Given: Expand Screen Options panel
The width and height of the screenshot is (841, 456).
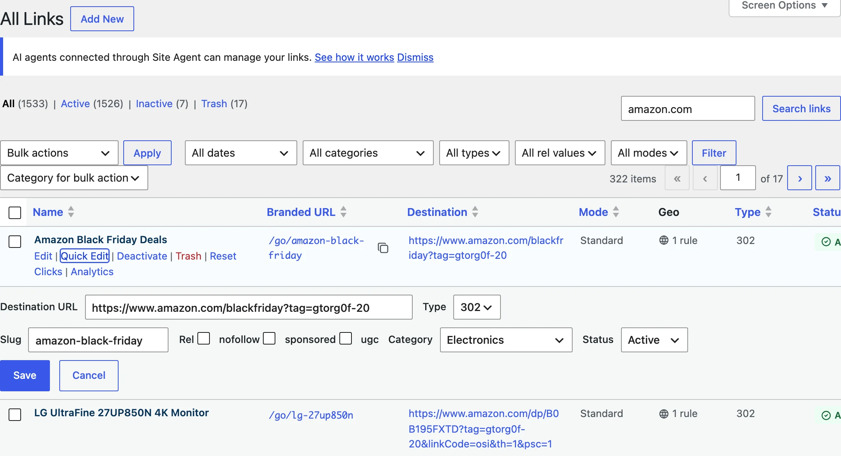Looking at the screenshot, I should [784, 6].
